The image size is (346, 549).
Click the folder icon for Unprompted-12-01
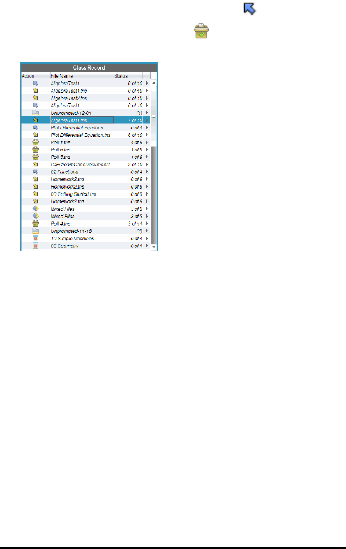[x=36, y=113]
